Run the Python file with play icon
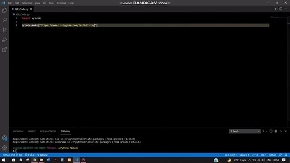Image resolution: width=290 pixels, height=163 pixels. pyautogui.click(x=276, y=9)
